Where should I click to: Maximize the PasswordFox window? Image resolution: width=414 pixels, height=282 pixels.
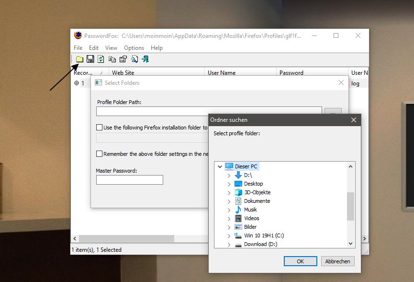pos(336,35)
